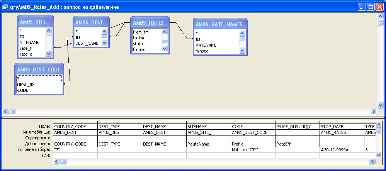
Task: Select RATENAME field in AMBS_RATE_NAMES
Action: tap(206, 45)
